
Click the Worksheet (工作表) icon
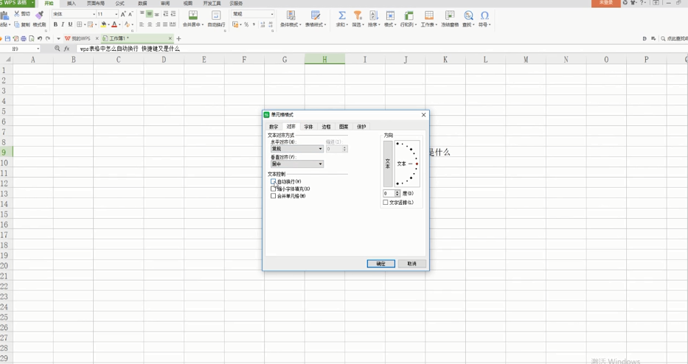(428, 15)
